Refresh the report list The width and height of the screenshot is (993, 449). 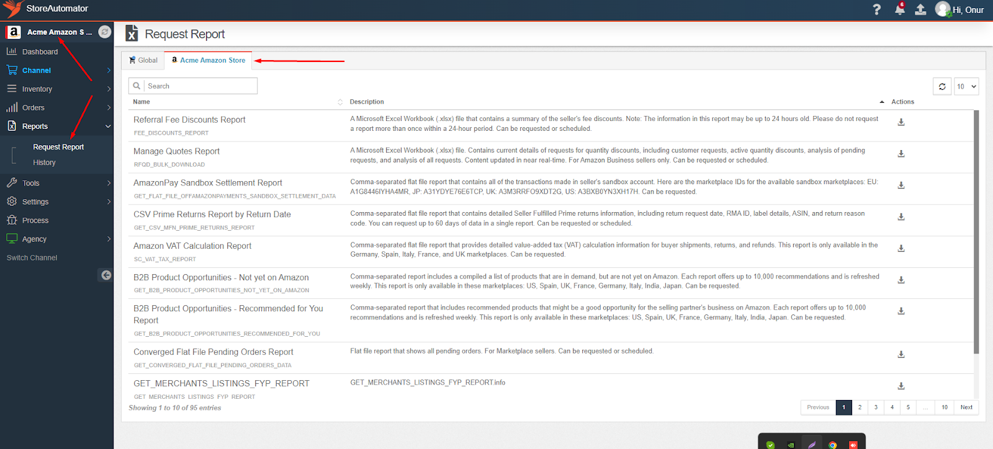pyautogui.click(x=942, y=86)
